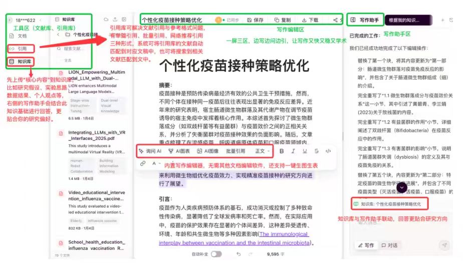Open the 正文 paragraph style dropdown
The width and height of the screenshot is (463, 263).
pos(262,151)
